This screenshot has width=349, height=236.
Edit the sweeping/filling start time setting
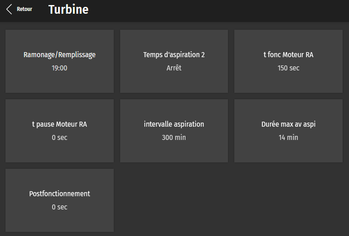click(59, 61)
